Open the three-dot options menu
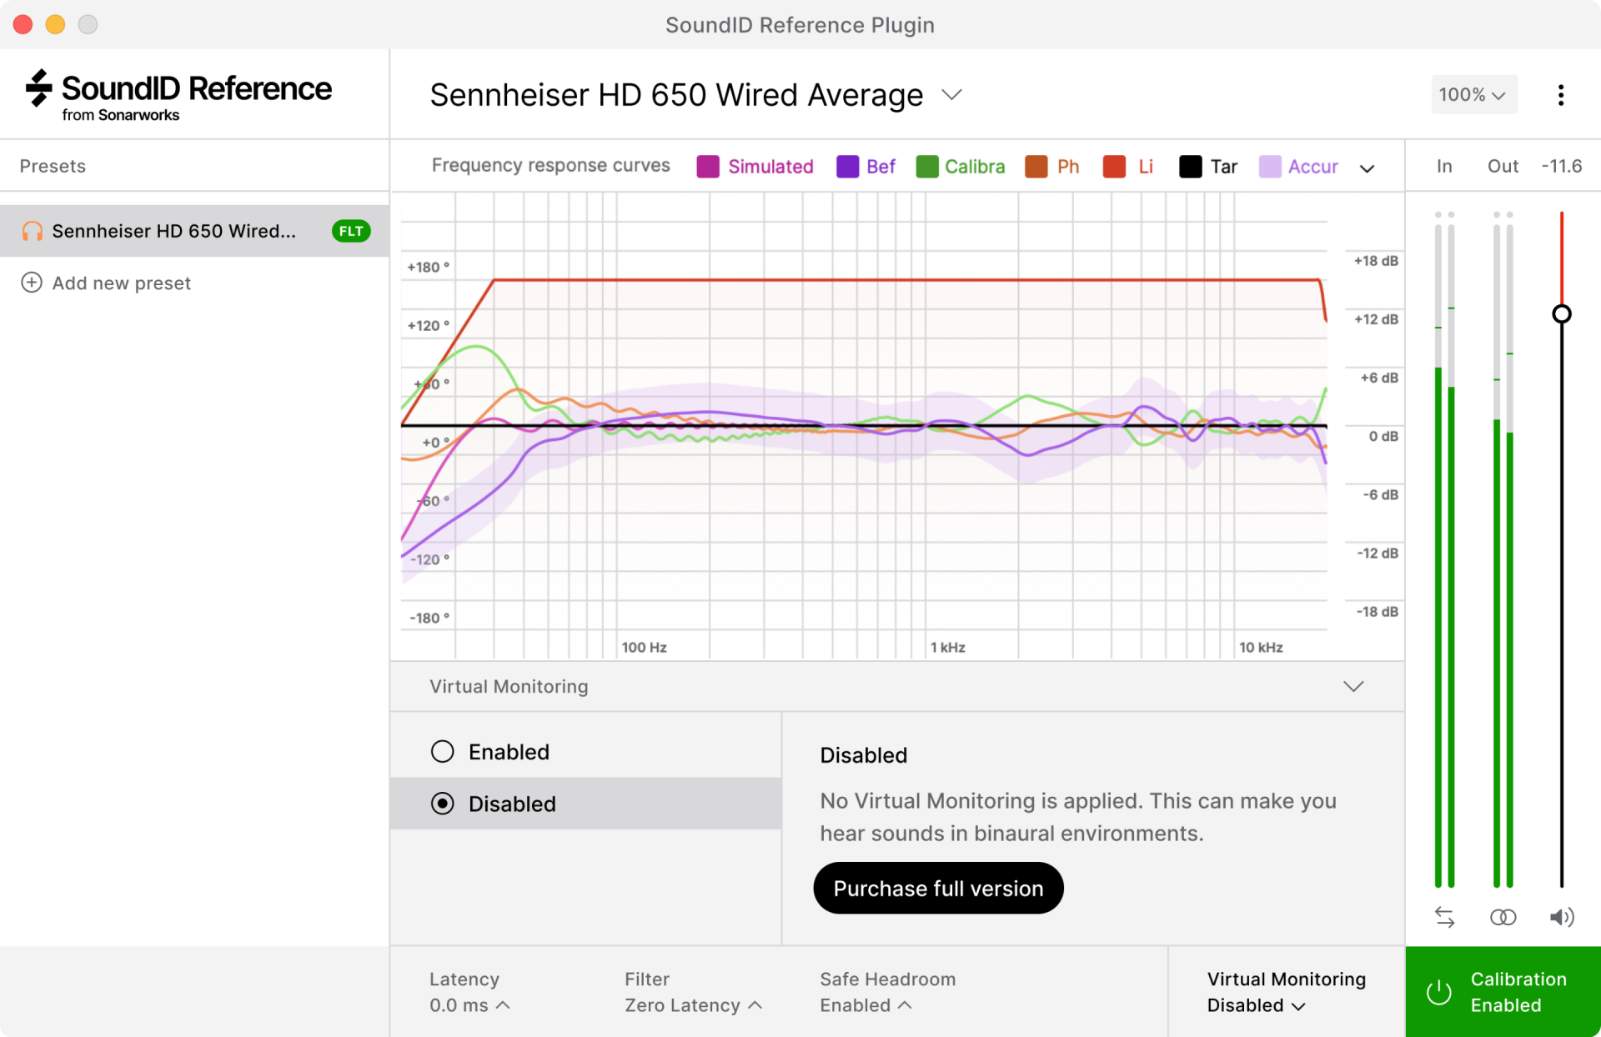The width and height of the screenshot is (1601, 1037). [1560, 95]
